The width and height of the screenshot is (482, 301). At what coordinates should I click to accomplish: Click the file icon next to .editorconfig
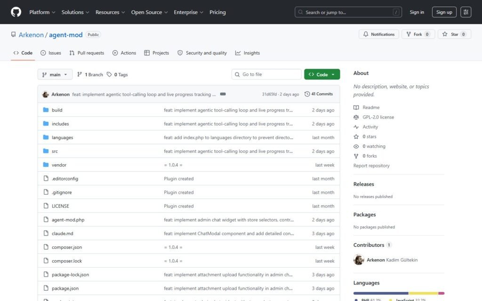(46, 178)
